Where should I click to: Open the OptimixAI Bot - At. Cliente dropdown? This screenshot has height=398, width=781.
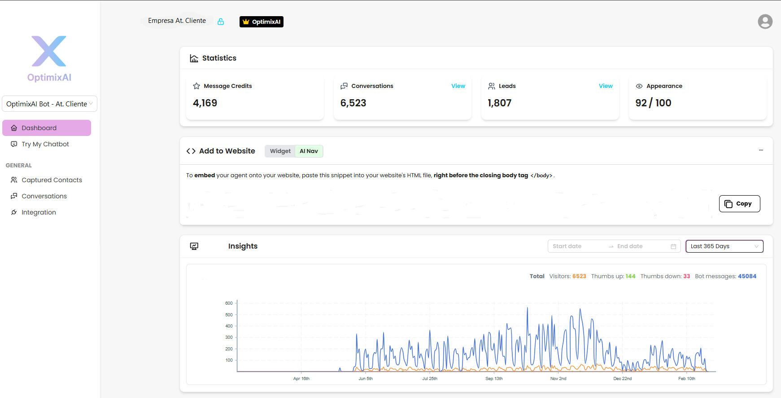[x=49, y=104]
